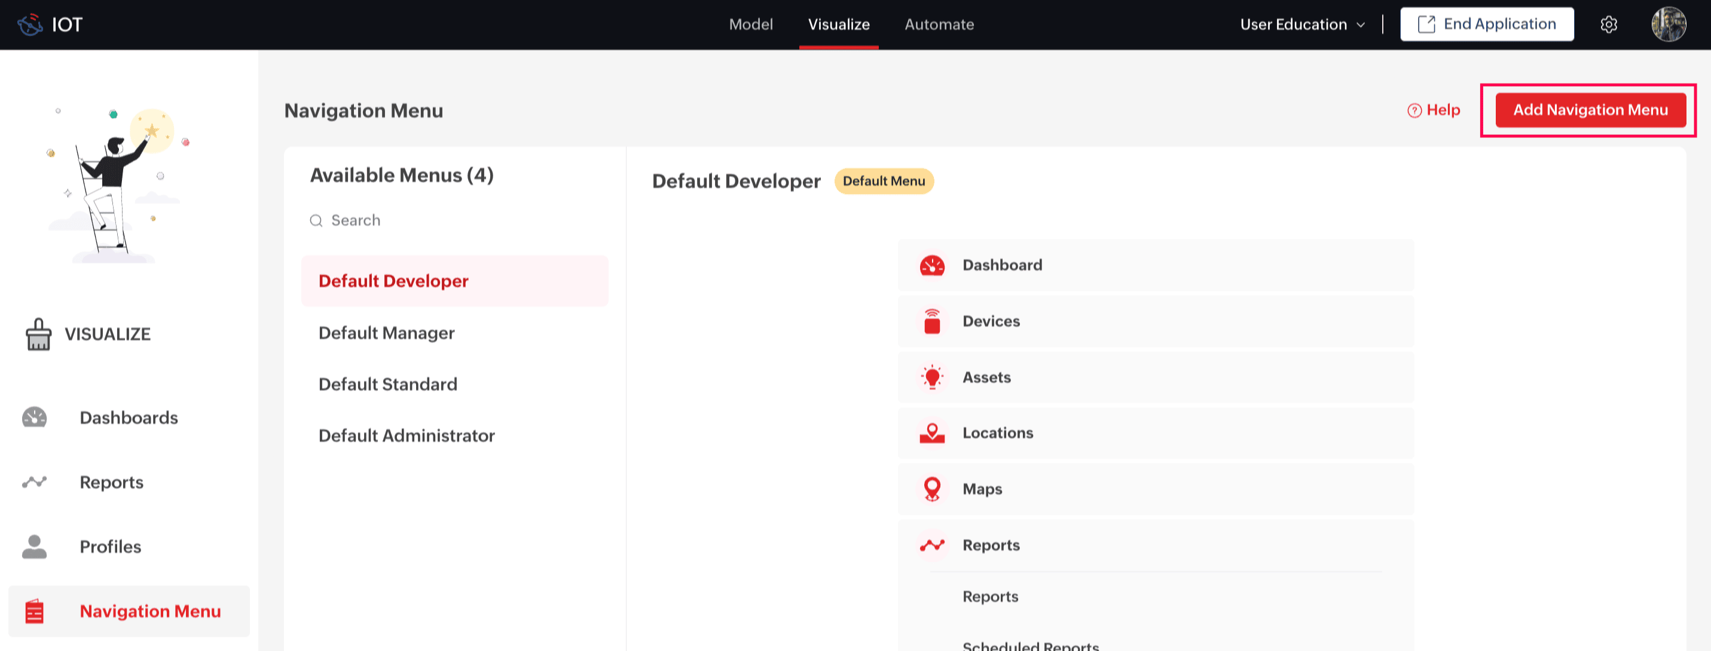Open Reports in the left sidebar
The image size is (1711, 651).
[111, 482]
